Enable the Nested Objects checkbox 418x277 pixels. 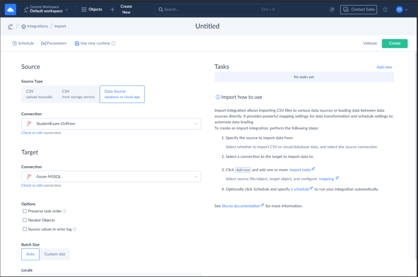[x=25, y=220]
